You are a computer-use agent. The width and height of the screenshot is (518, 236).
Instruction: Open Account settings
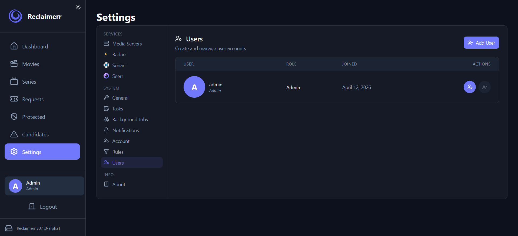[132, 141]
